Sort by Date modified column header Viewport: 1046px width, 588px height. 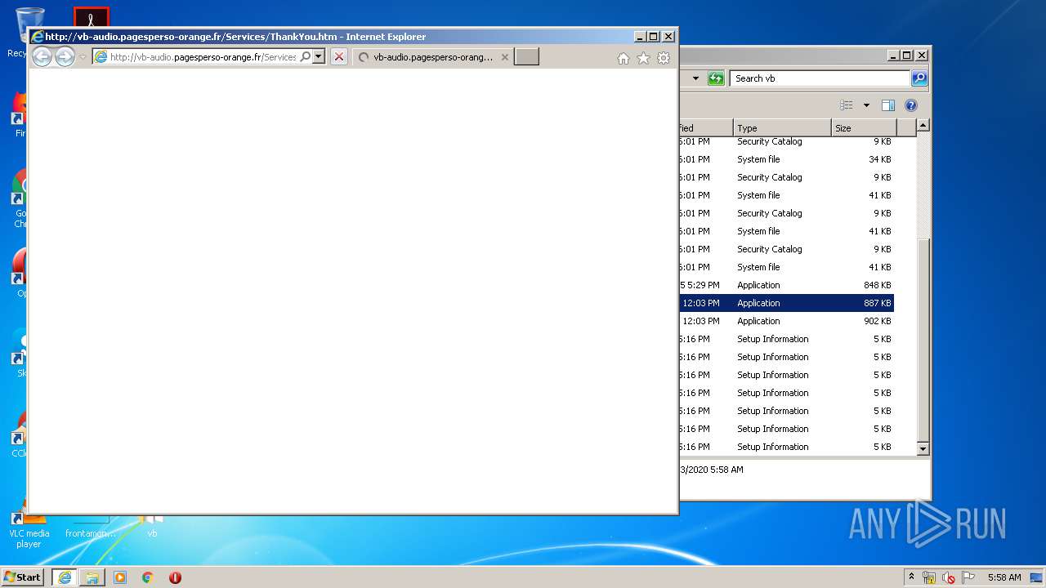click(706, 128)
